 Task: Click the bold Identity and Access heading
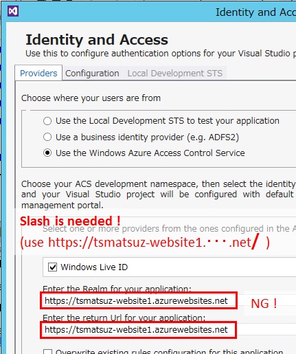(97, 40)
